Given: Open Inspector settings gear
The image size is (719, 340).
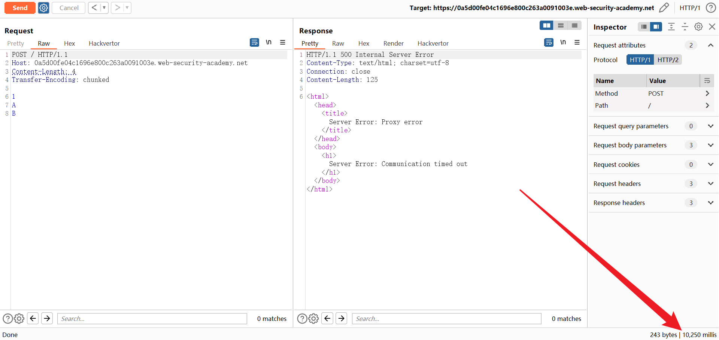Looking at the screenshot, I should 698,27.
